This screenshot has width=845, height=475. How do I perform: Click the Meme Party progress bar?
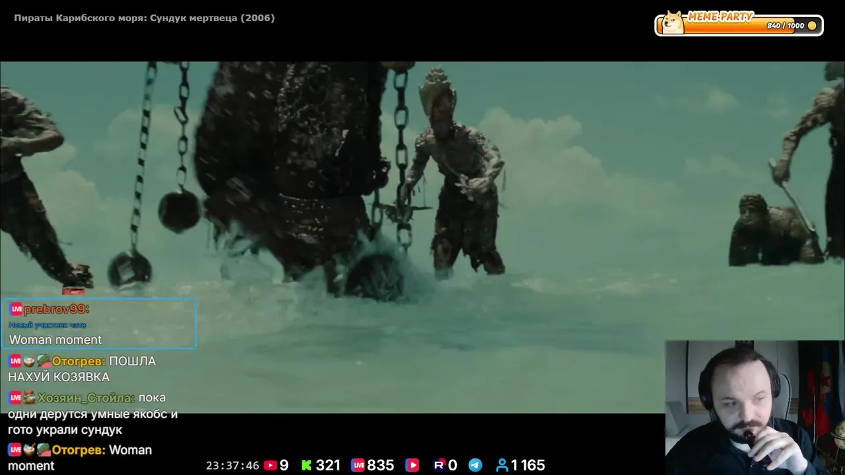coord(739,25)
